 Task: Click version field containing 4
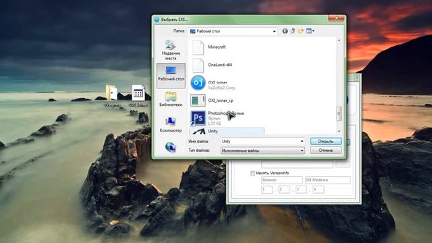(x=318, y=190)
